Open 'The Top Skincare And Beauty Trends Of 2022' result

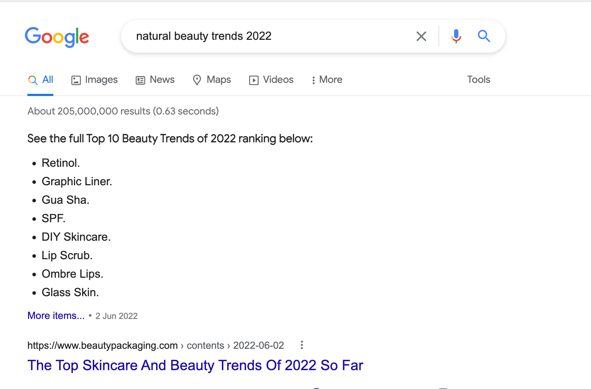195,365
